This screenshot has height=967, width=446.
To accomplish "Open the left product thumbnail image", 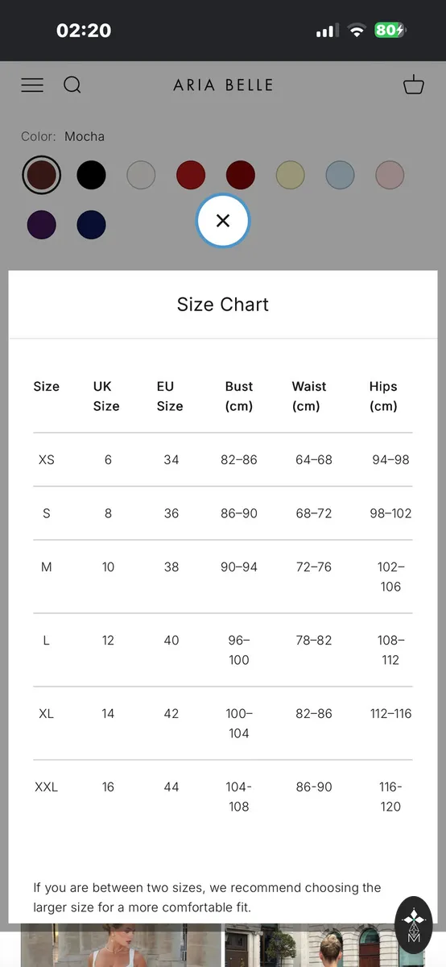I will click(121, 944).
